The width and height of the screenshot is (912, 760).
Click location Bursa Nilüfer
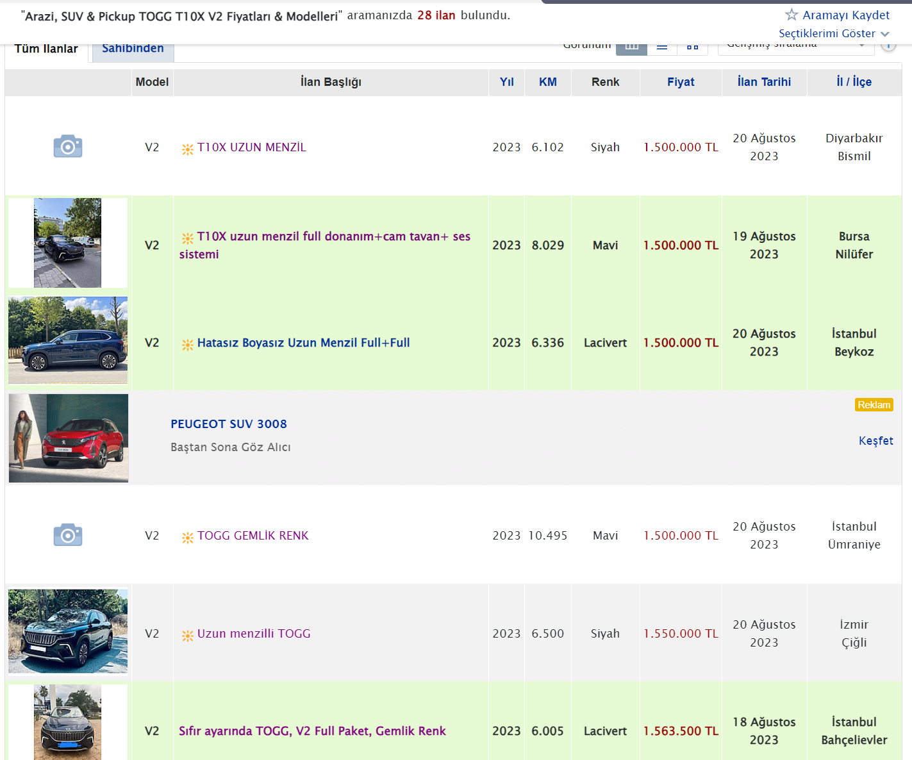point(854,245)
